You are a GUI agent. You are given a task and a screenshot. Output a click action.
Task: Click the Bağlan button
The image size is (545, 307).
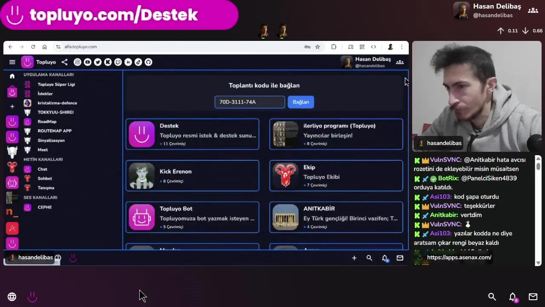(301, 102)
